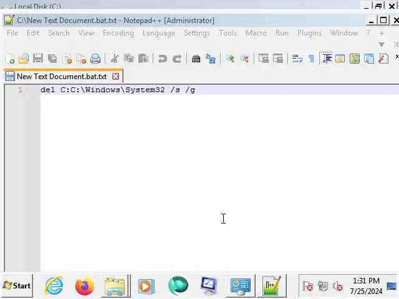Open Action Center flag tray icon
Viewport: 399px width, 299px height.
pos(307,287)
